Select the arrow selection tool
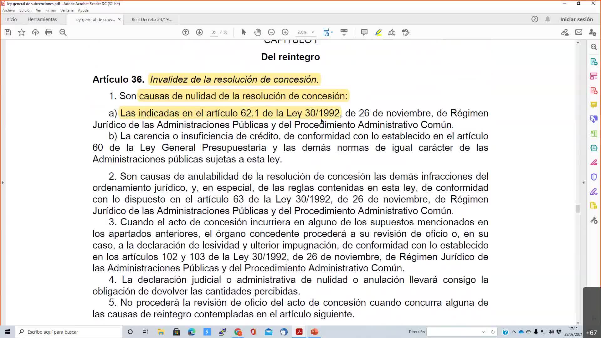The width and height of the screenshot is (601, 338). 244,32
